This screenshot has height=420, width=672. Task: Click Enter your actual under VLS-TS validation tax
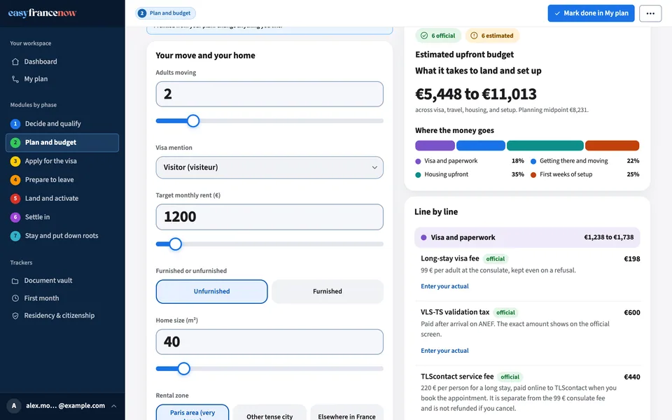pyautogui.click(x=444, y=351)
